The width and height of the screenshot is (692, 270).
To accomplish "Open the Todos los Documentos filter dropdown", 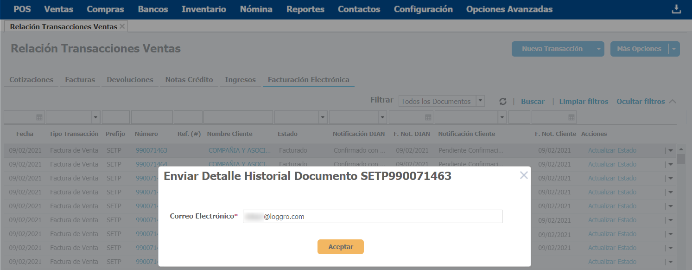I will tap(481, 101).
